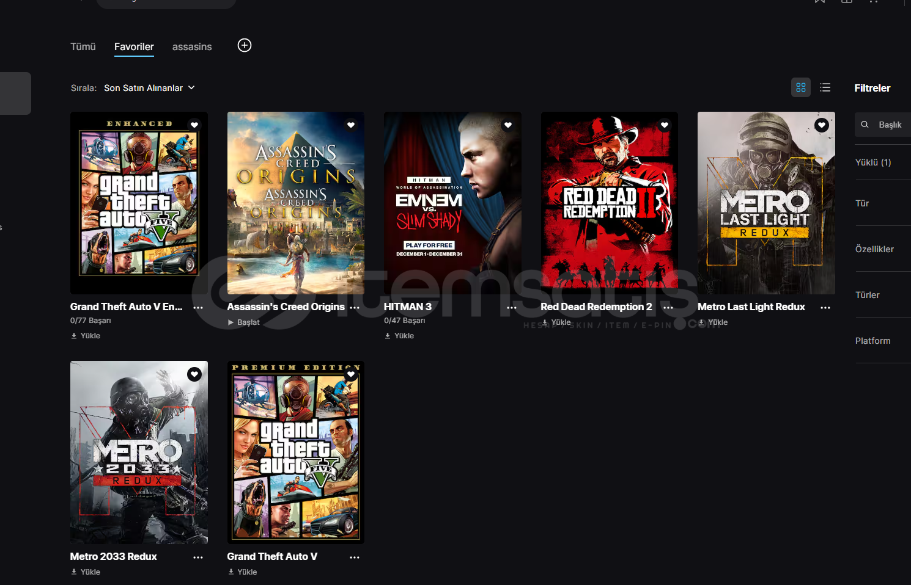This screenshot has width=911, height=585.
Task: Switch to the Tümü tab
Action: click(x=83, y=46)
